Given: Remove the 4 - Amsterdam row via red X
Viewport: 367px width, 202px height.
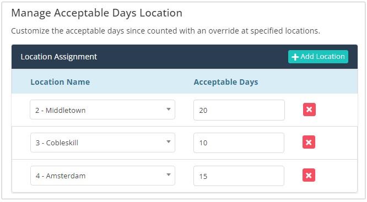Looking at the screenshot, I should [309, 176].
